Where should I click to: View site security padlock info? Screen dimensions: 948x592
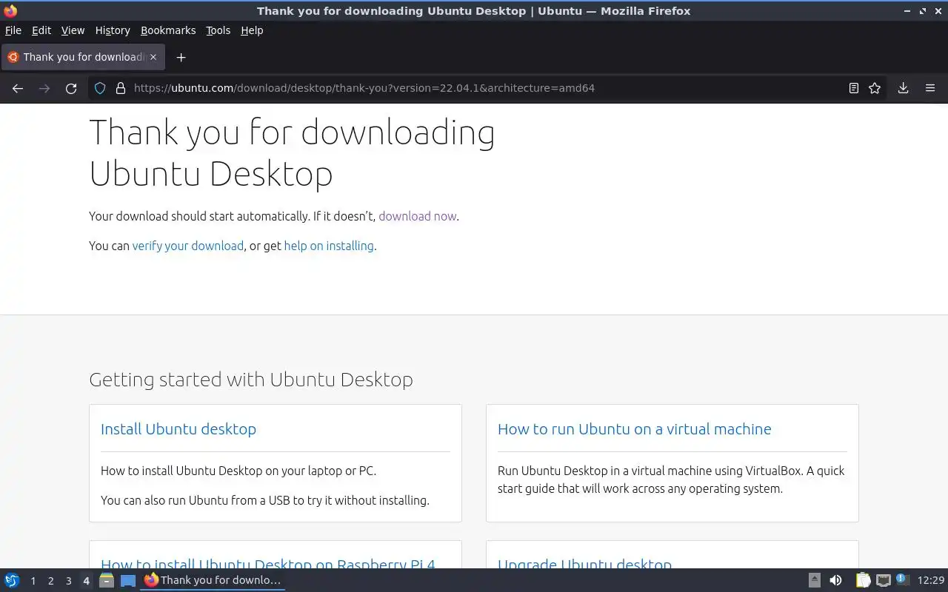121,88
